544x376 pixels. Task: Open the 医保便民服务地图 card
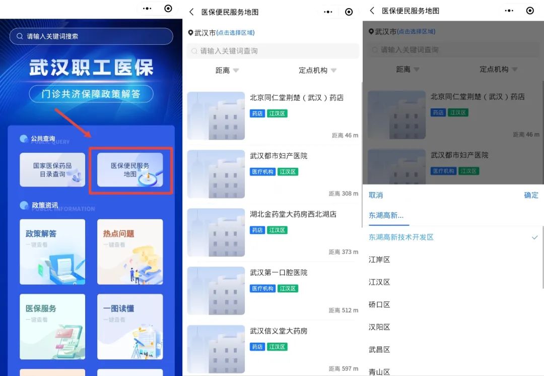130,170
